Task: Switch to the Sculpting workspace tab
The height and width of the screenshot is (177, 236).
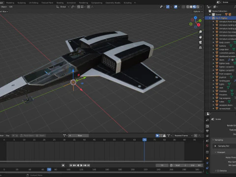Action: 22,2
